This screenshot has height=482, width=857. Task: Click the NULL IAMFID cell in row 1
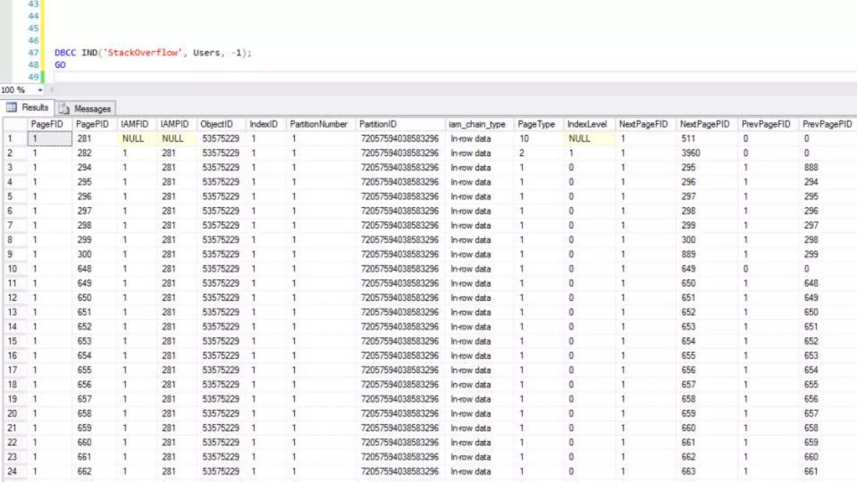133,138
